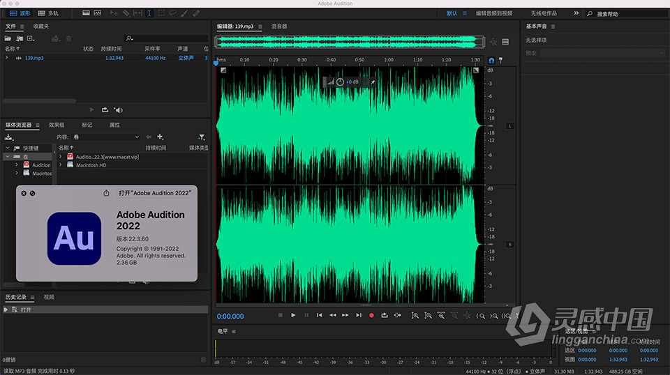Click the Stop transport button
This screenshot has width=670, height=375.
(281, 315)
